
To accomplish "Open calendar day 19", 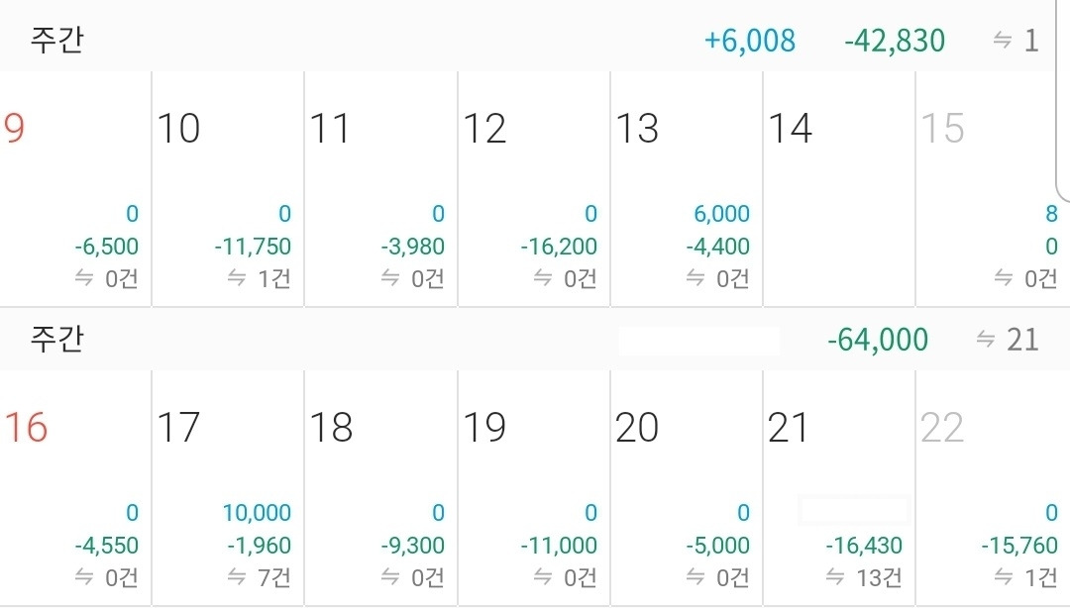I will [534, 488].
